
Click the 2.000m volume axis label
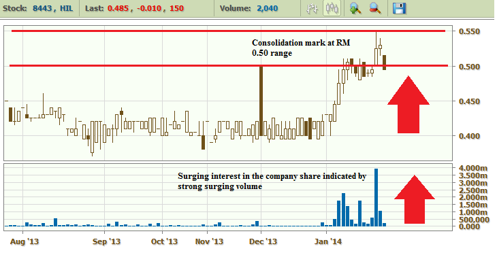coord(473,197)
